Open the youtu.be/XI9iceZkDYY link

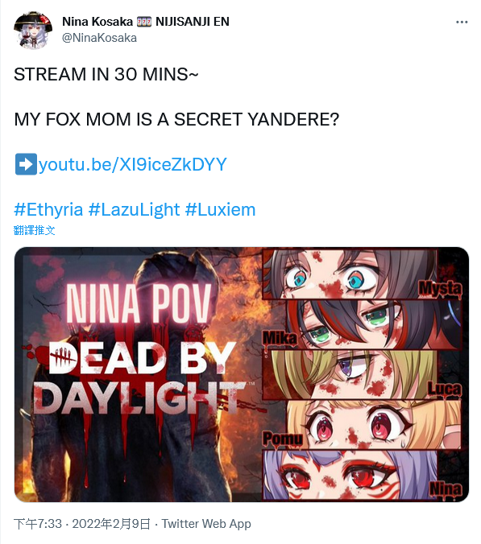click(x=133, y=164)
